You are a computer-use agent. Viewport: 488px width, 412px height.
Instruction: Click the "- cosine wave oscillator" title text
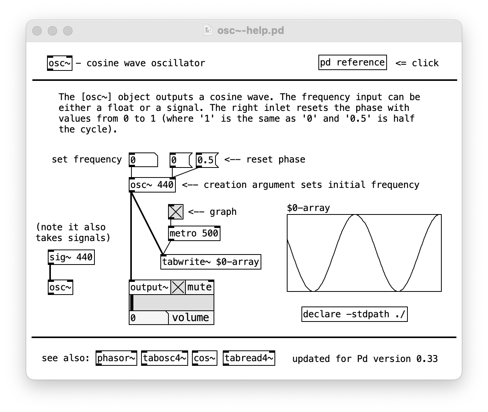(141, 63)
